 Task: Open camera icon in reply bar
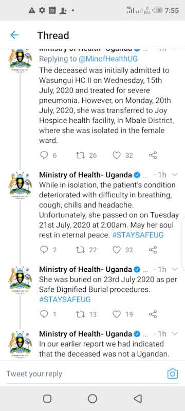(173, 373)
